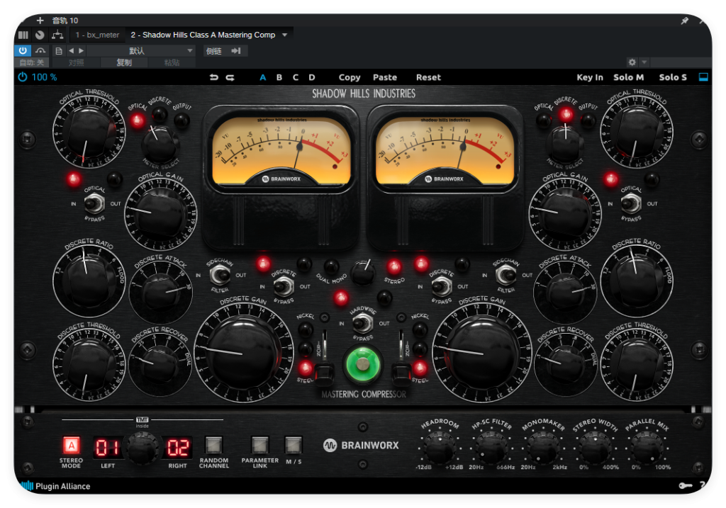
Task: Select settings slot A
Action: [x=263, y=77]
